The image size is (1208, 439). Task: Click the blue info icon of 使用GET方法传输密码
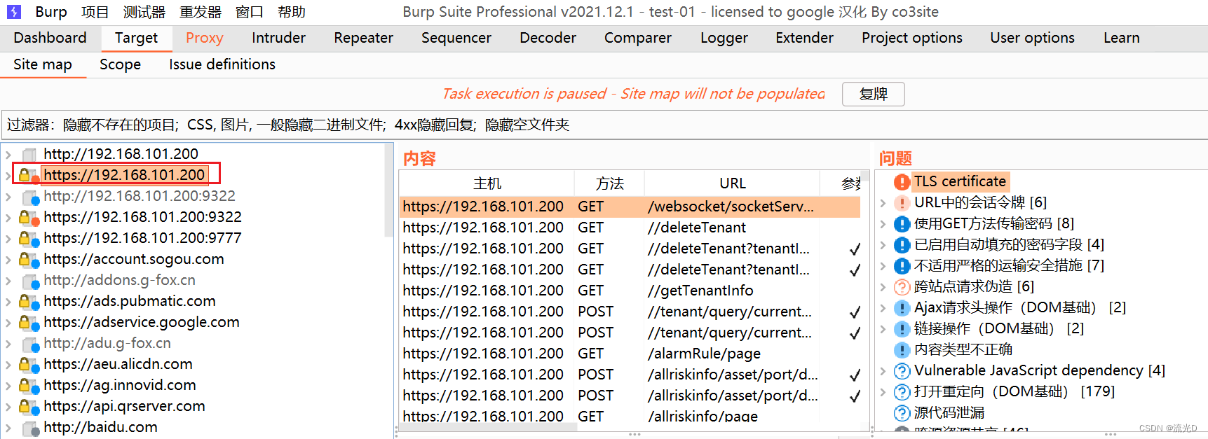[902, 224]
